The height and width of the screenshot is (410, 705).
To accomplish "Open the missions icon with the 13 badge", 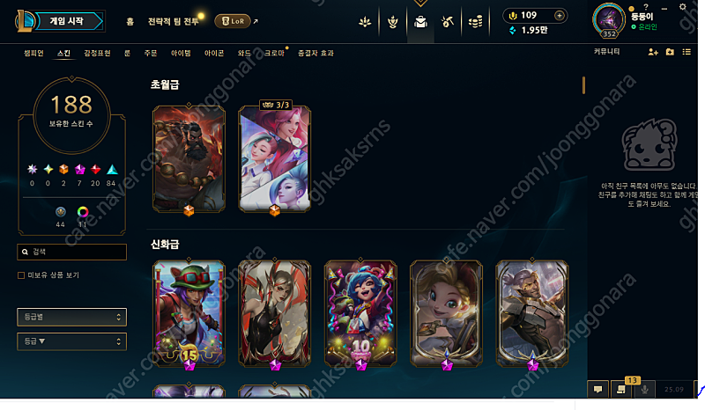I will click(621, 389).
